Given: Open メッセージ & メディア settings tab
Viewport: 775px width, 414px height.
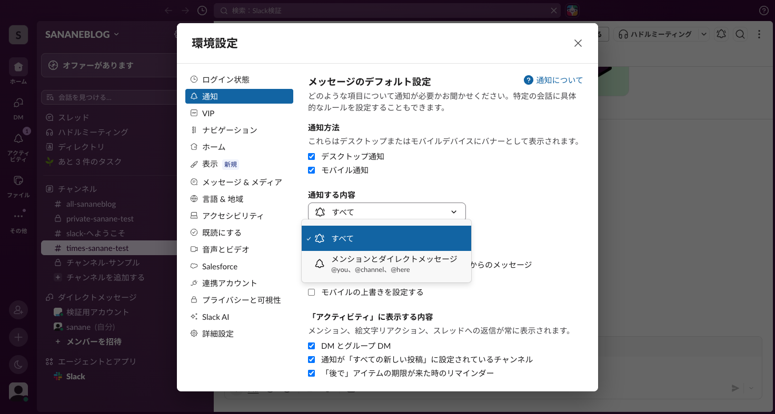Looking at the screenshot, I should (239, 182).
